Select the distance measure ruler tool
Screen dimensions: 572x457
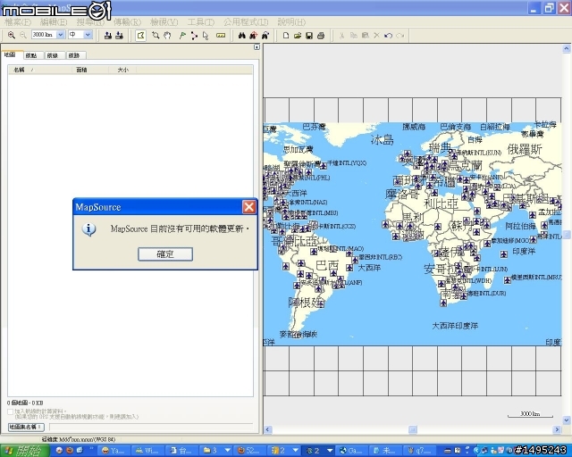coord(221,36)
